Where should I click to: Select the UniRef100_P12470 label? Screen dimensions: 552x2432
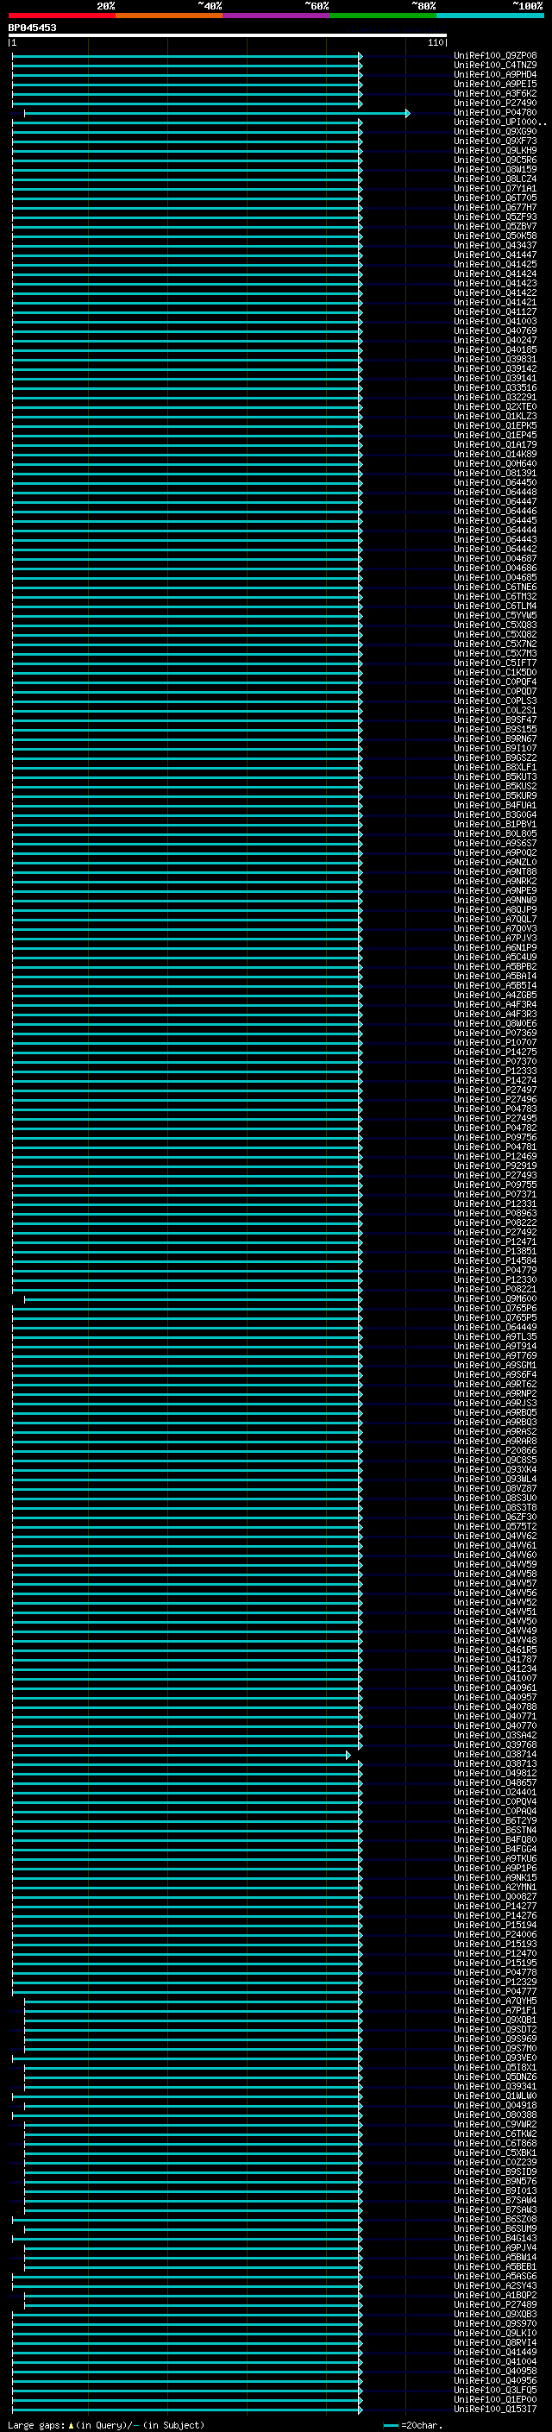tap(495, 1953)
